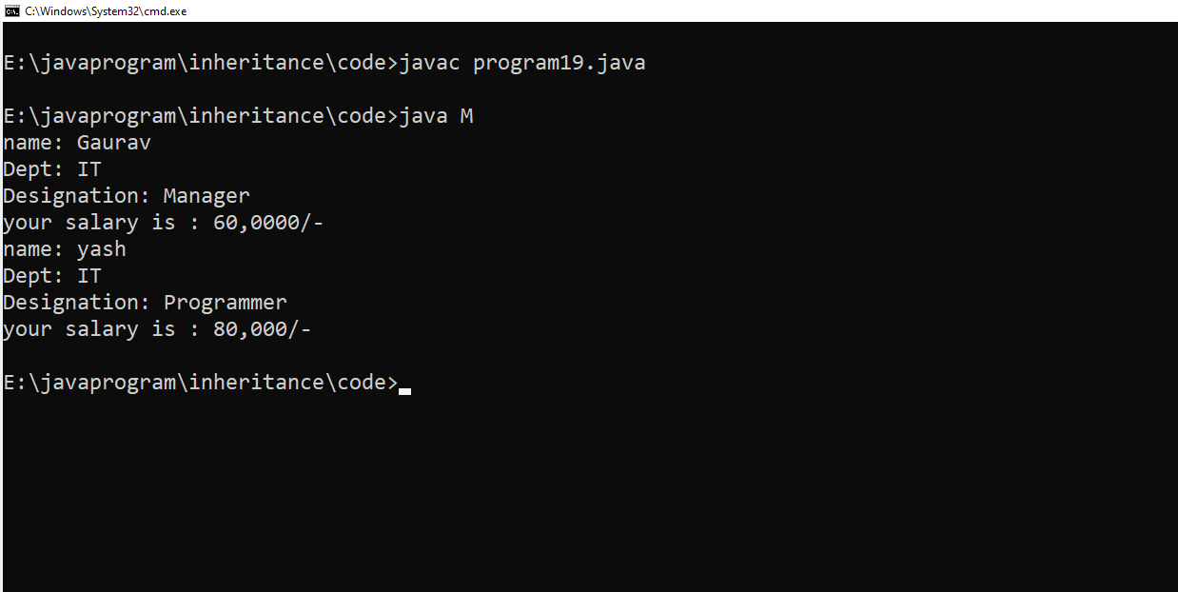
Task: Click the word Programmer in the output
Action: [225, 303]
